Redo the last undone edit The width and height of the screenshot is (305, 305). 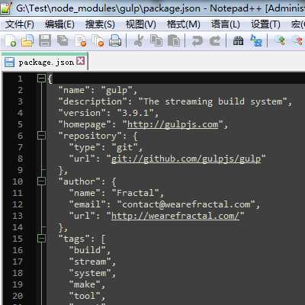215,40
